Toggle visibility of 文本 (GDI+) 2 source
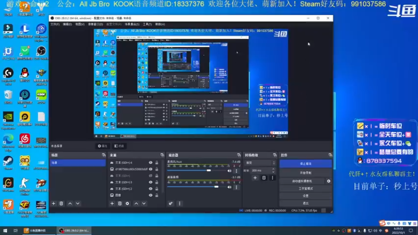The width and height of the screenshot is (418, 235). (x=150, y=189)
